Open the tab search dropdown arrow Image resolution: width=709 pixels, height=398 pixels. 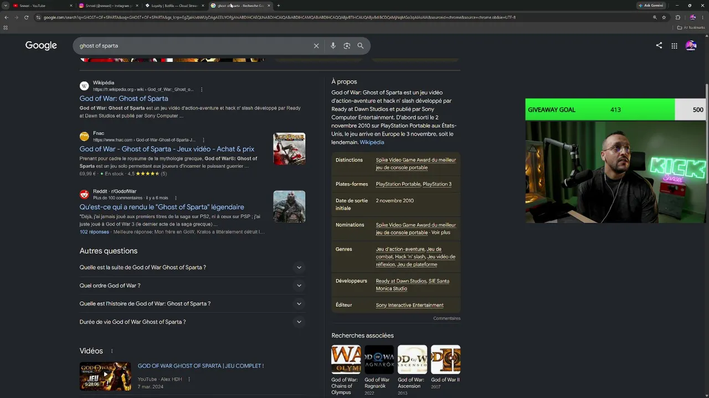click(x=6, y=6)
